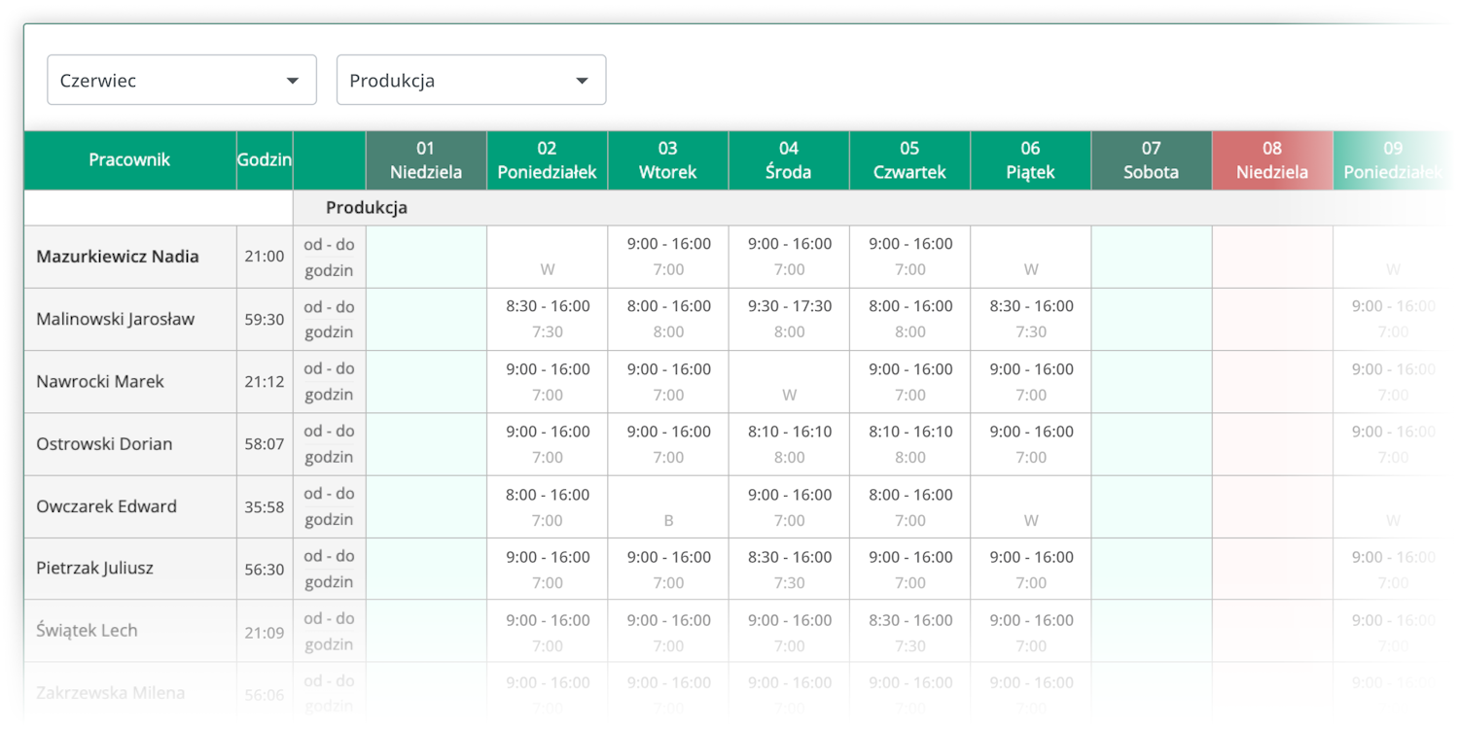Click Pietrzak Juliusz's 8:30 - 16:00 Wednesday shift
Viewport: 1459px width, 729px height.
pos(789,558)
